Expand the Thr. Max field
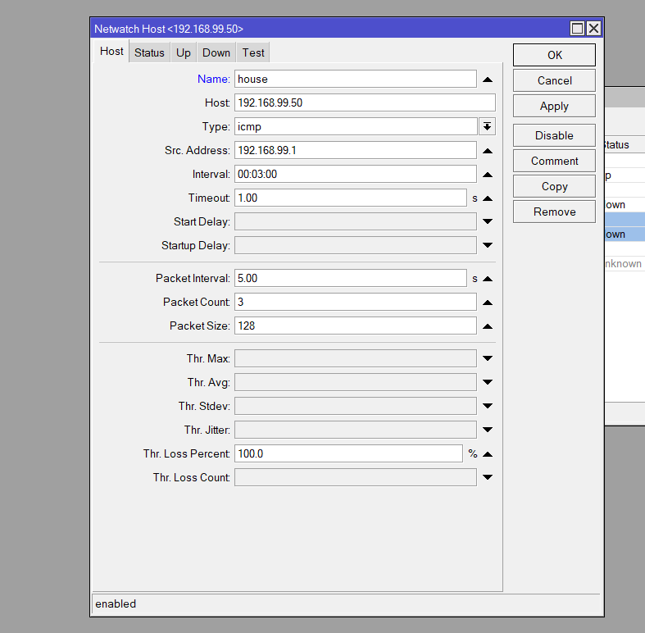 (x=488, y=358)
